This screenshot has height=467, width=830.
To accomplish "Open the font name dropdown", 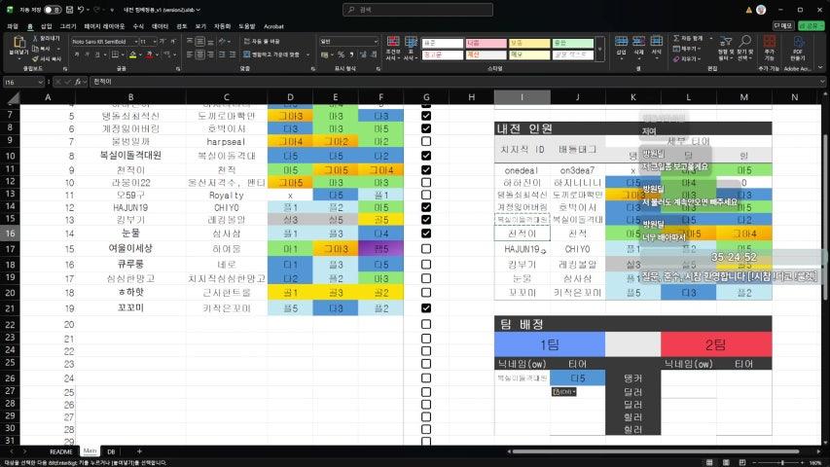I will [133, 42].
